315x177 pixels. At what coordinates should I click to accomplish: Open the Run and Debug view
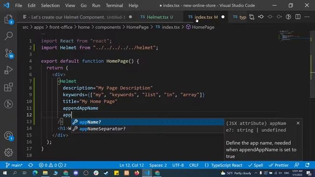pos(8,70)
